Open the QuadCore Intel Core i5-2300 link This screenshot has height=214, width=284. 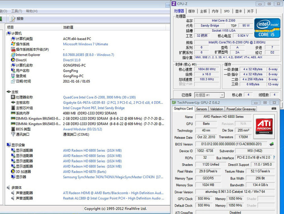pyautogui.click(x=99, y=97)
